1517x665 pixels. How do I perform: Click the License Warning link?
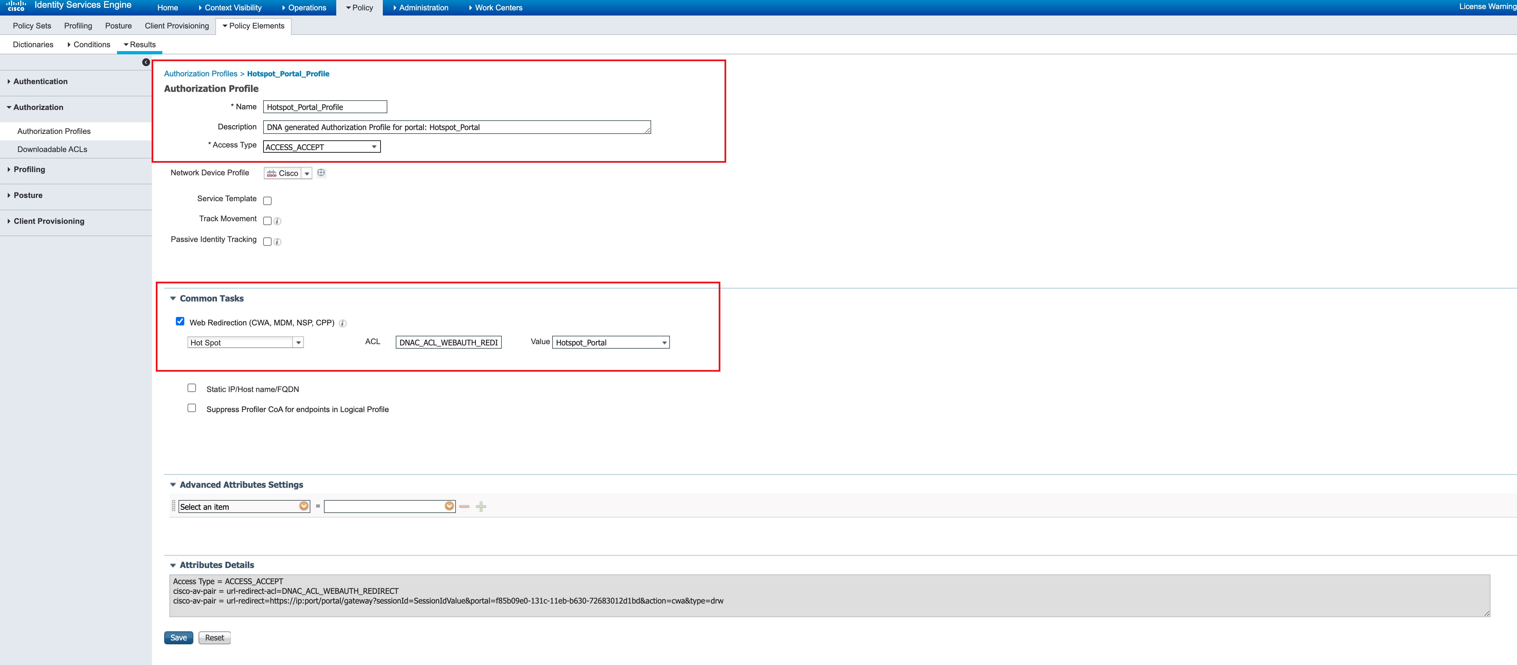pos(1488,6)
